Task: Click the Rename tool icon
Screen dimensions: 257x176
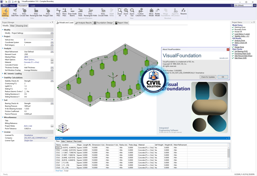Action: point(184,12)
